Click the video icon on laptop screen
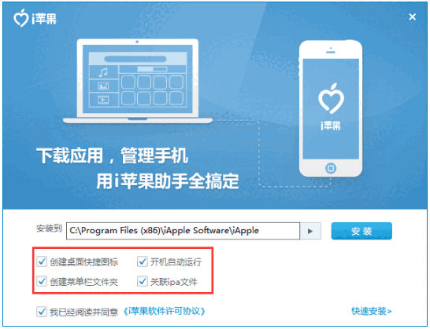The width and height of the screenshot is (430, 329). tap(103, 100)
